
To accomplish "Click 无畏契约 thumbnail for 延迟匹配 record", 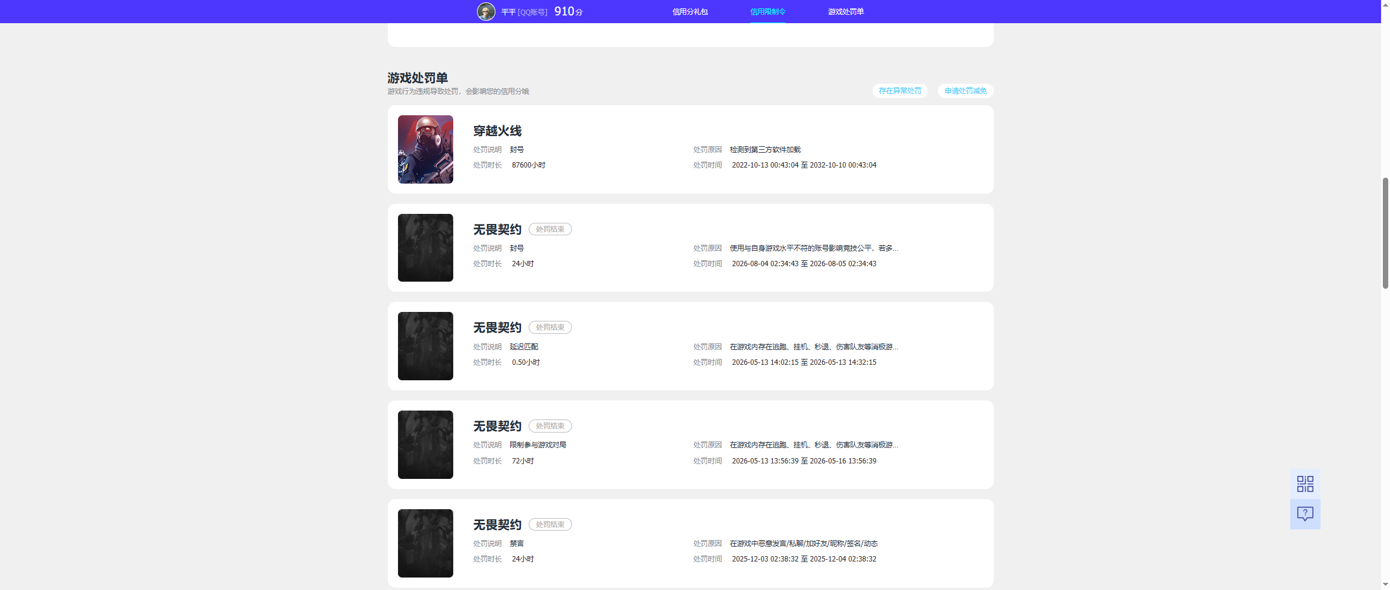I will point(425,346).
